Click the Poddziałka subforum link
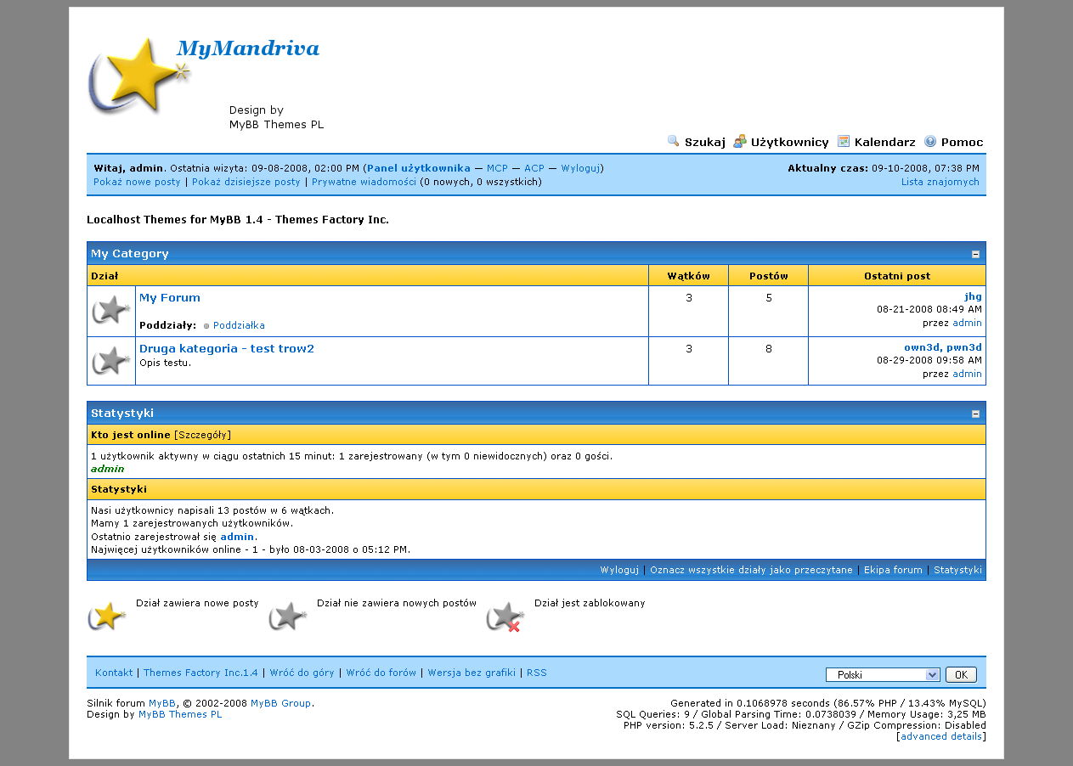This screenshot has height=766, width=1073. tap(239, 325)
